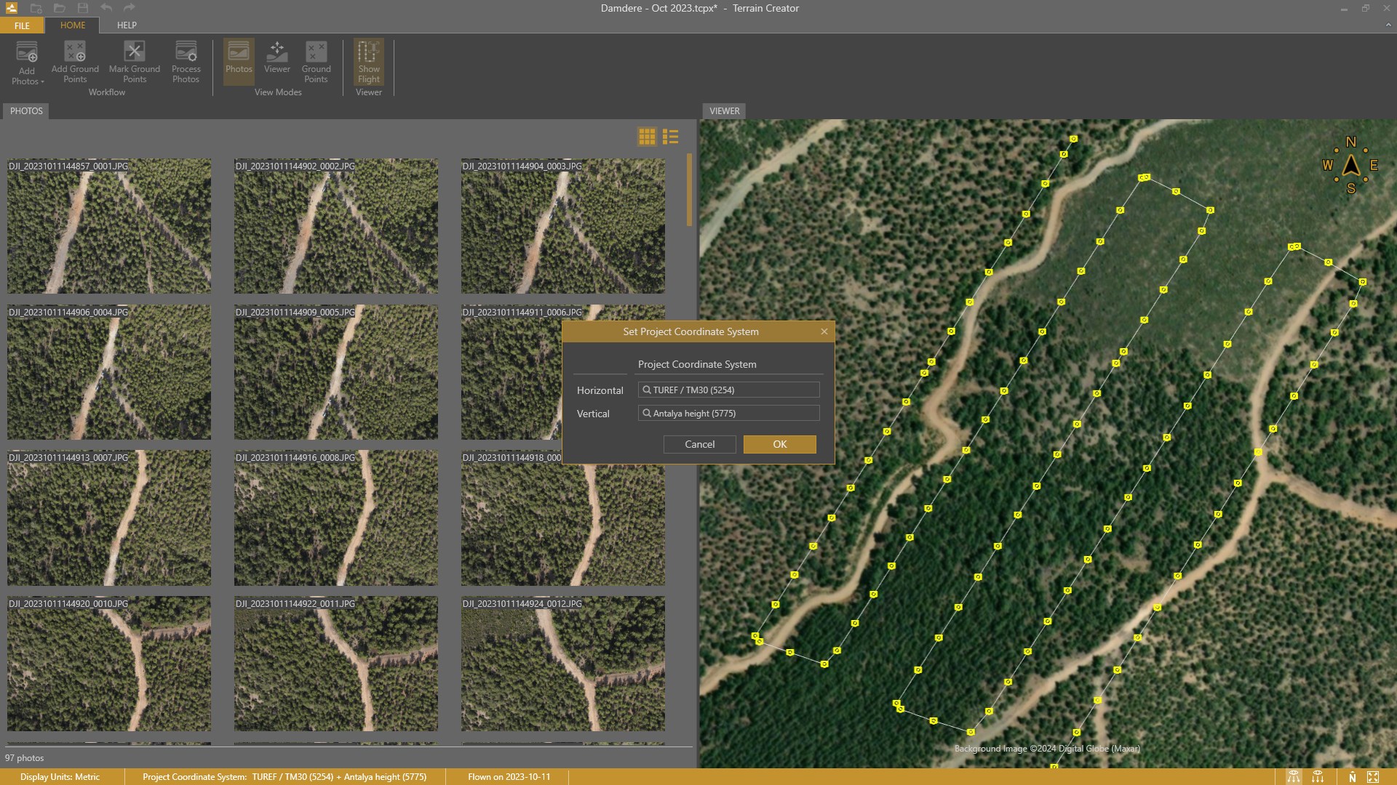Open the HELP ribbon tab
1397x785 pixels.
pos(127,25)
